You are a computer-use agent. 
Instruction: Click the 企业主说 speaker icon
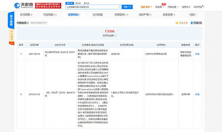(x=177, y=23)
